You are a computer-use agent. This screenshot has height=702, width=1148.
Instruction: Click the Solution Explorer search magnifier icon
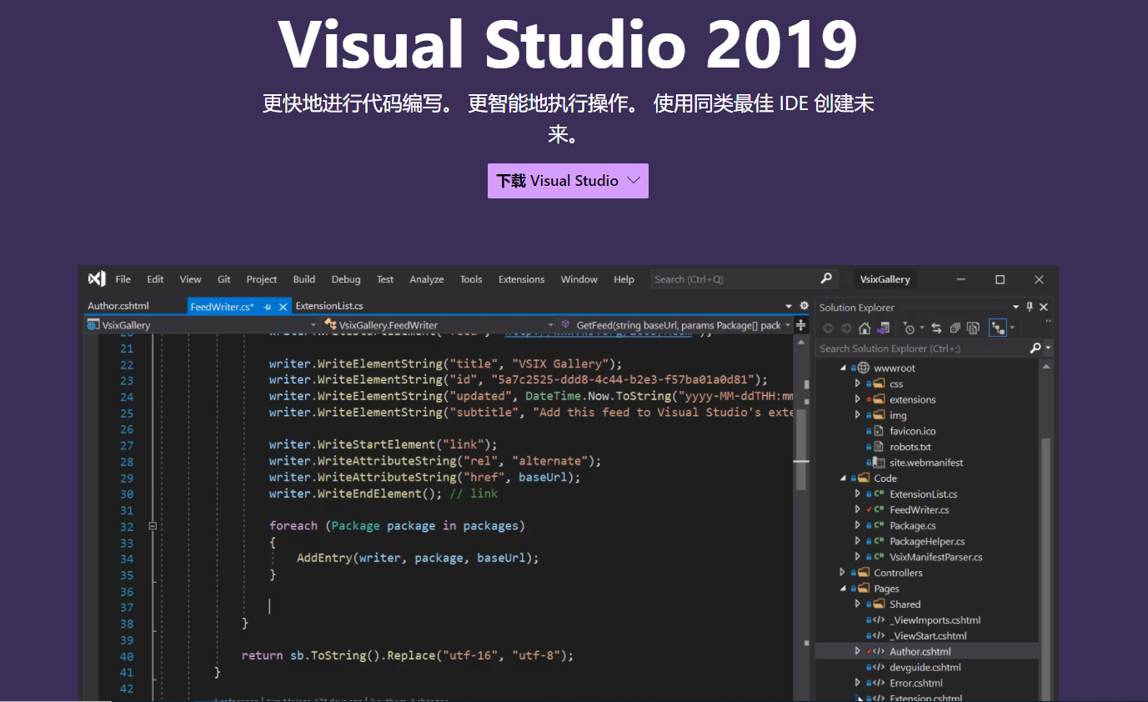coord(1035,348)
